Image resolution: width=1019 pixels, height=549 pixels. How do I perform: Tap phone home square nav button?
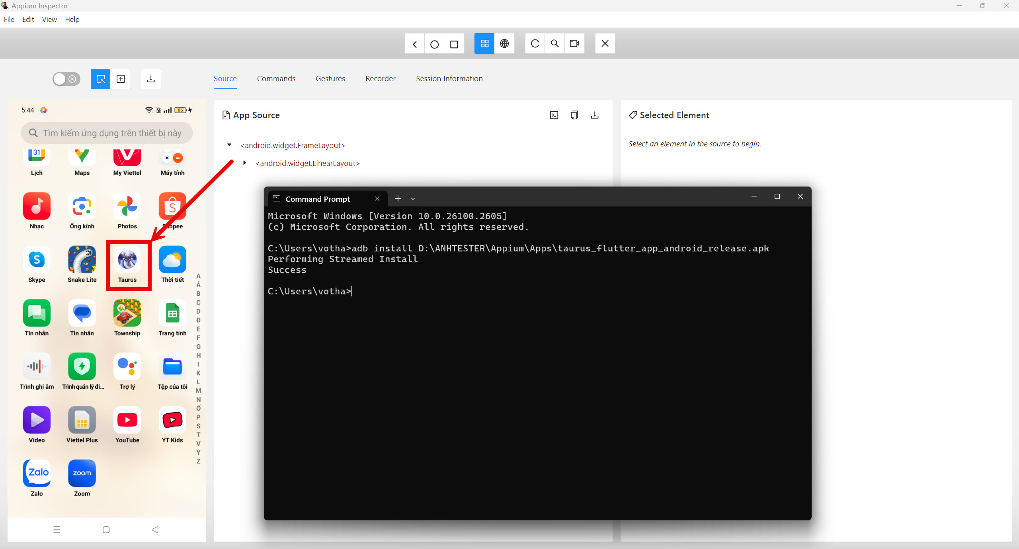(x=106, y=530)
